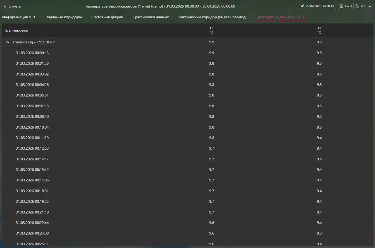Collapse the ThermoKing - H999HH77 group
Screen dimensions: 375x248
[x=8, y=42]
